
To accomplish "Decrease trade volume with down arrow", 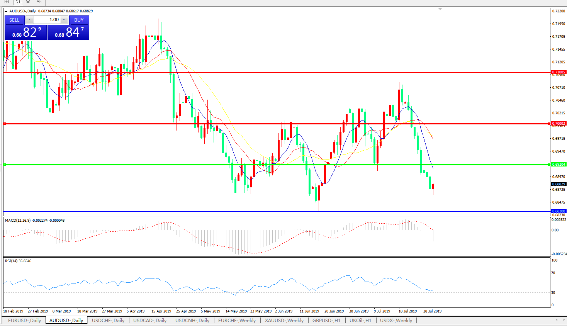I will pos(29,20).
